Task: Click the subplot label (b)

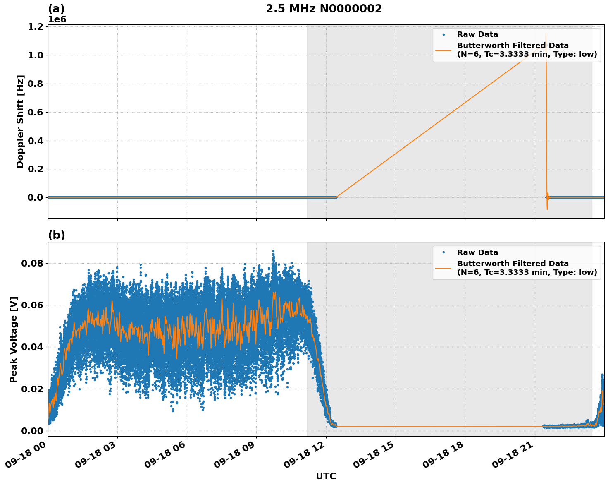Action: click(57, 235)
